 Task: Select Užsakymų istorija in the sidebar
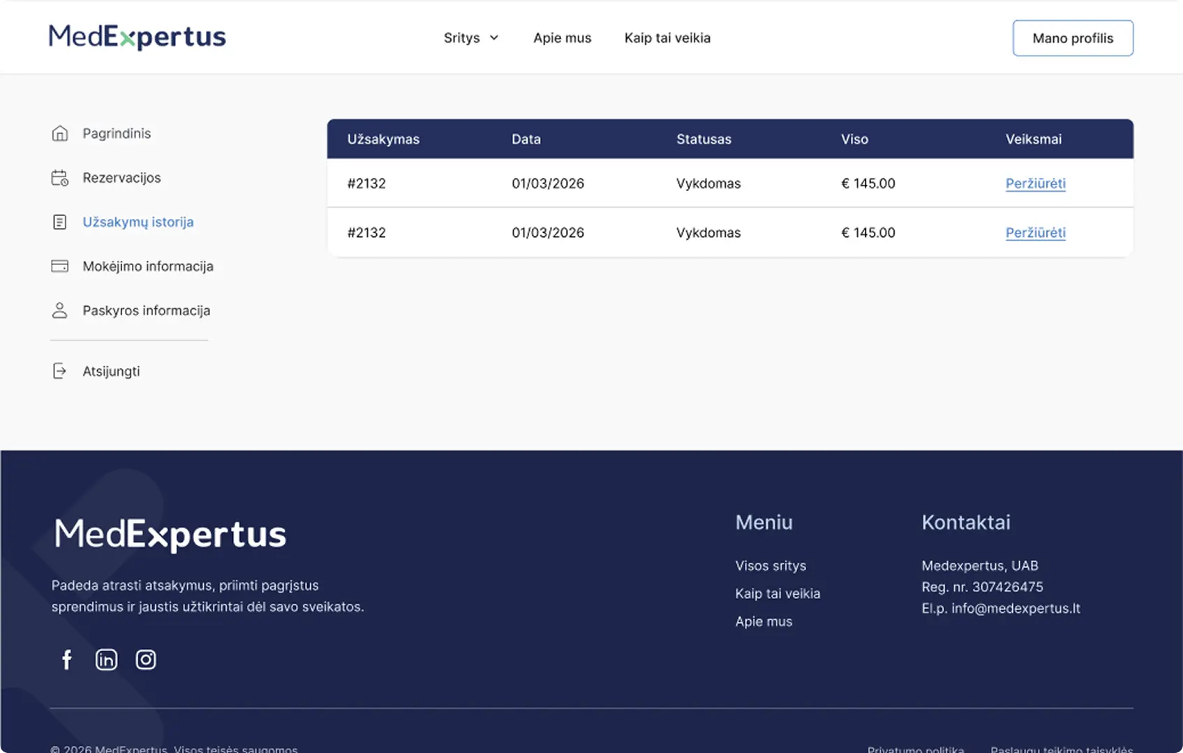123,222
